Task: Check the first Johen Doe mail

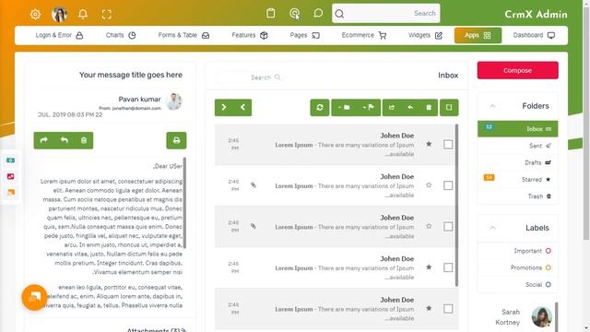Action: pyautogui.click(x=448, y=145)
